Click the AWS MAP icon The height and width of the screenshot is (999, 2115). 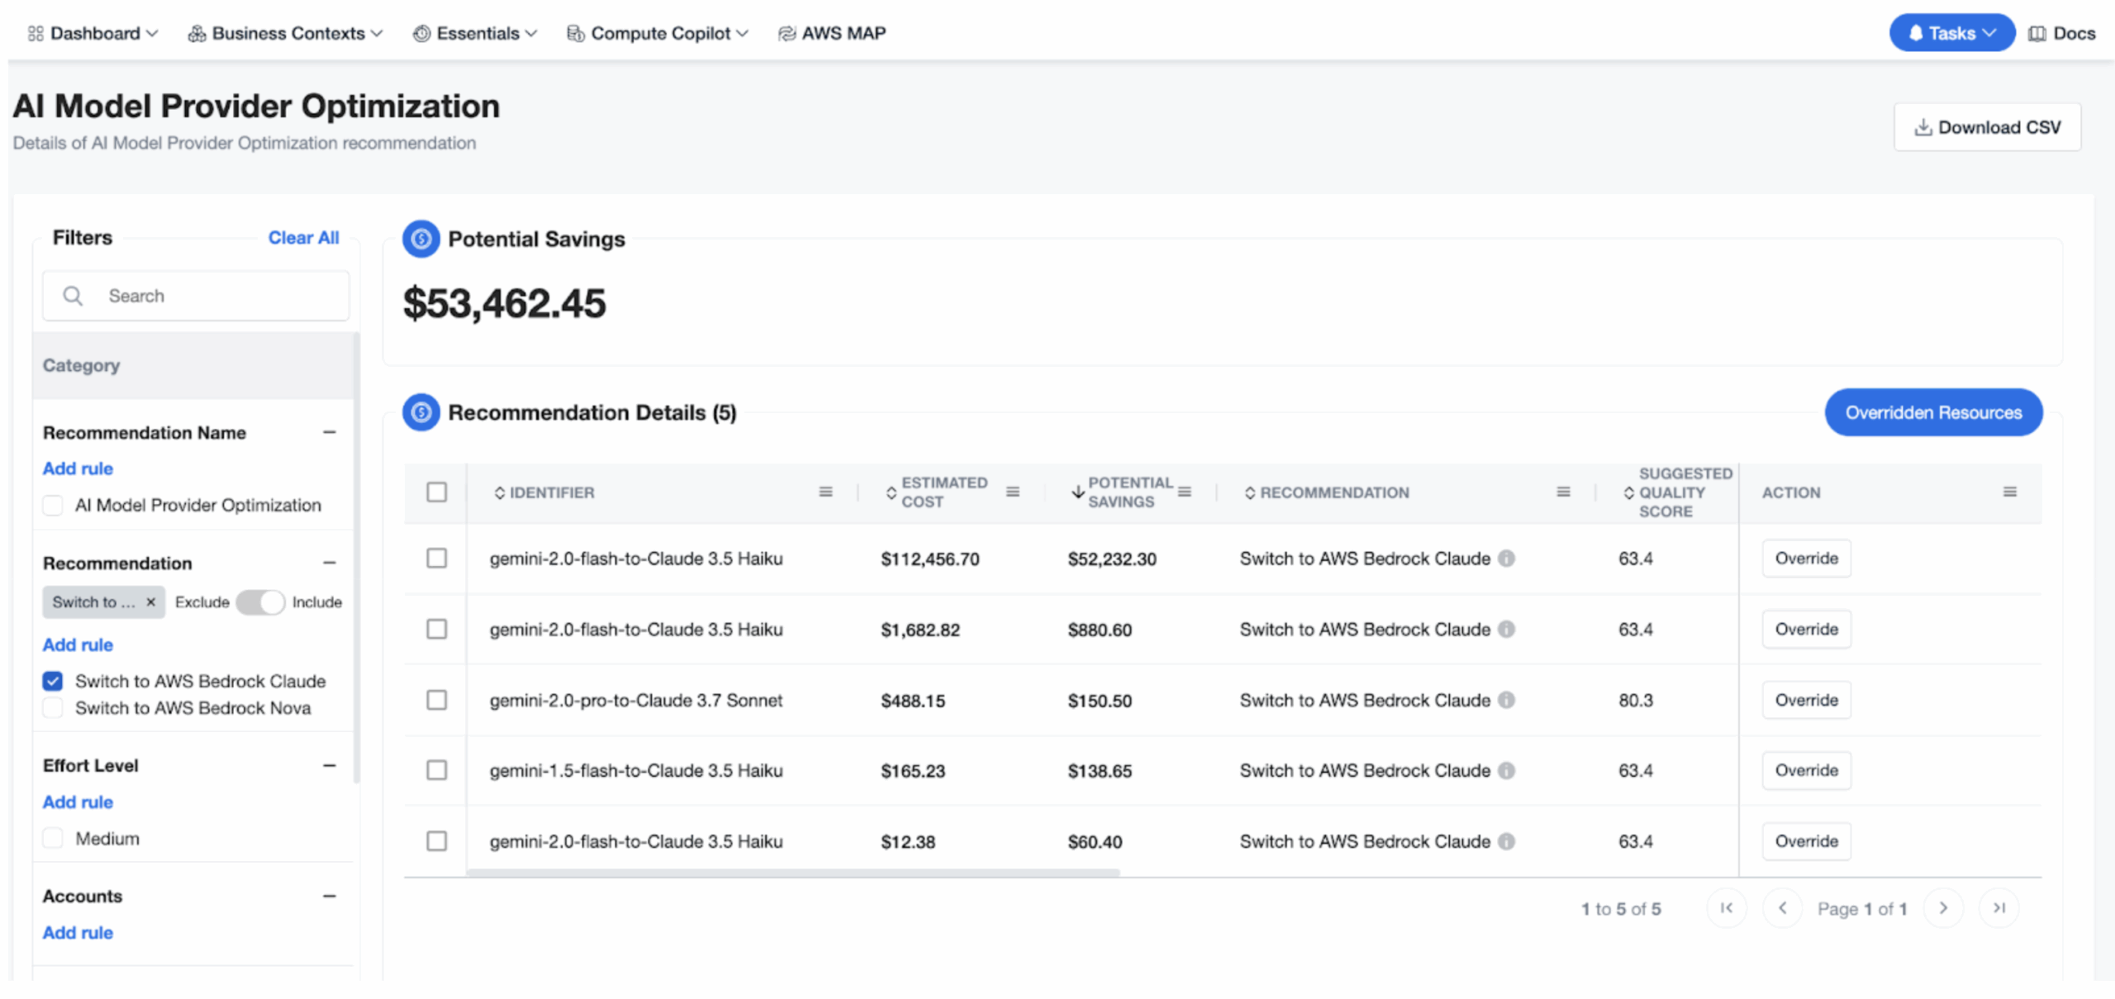[787, 33]
